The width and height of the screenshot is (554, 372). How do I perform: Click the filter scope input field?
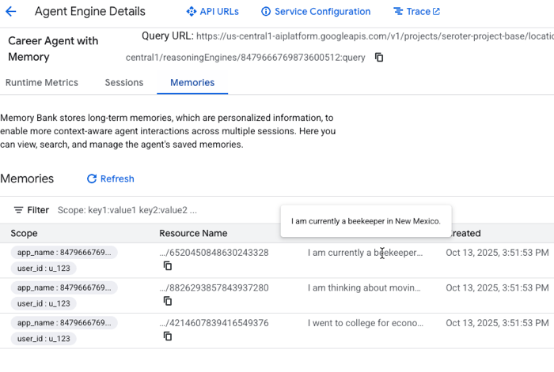[158, 210]
